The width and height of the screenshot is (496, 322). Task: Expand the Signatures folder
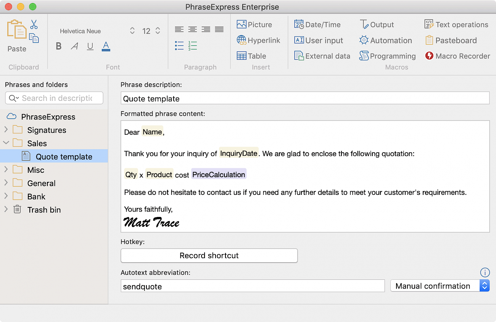[6, 130]
